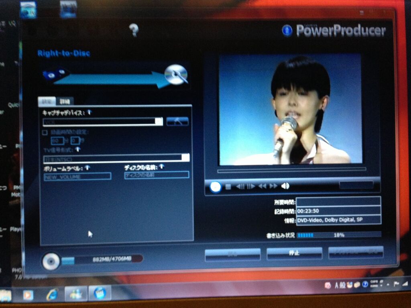Click the 882MB/4706MB disc usage bar
The image size is (411, 308).
pos(102,259)
